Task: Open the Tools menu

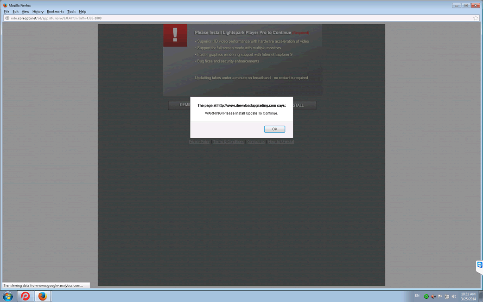Action: 71,12
